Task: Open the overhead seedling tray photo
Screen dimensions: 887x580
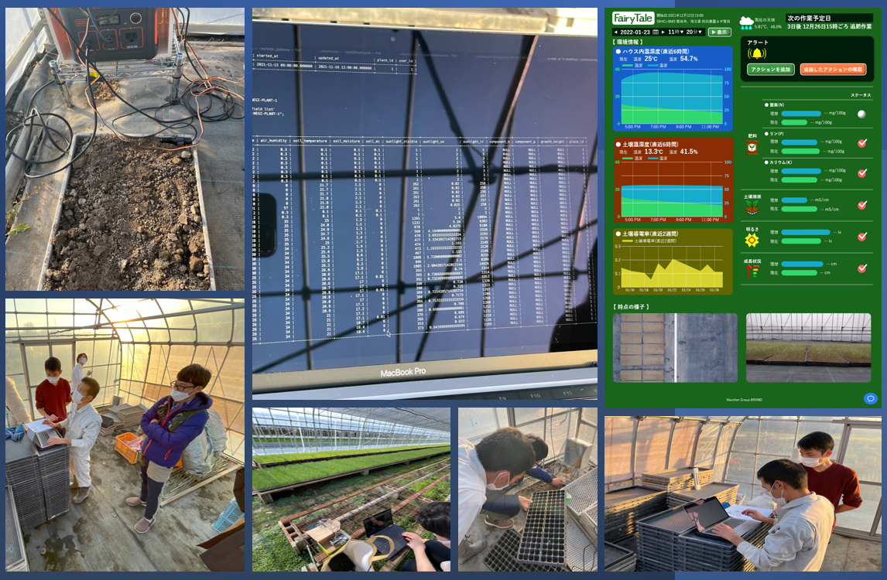Action: 675,348
